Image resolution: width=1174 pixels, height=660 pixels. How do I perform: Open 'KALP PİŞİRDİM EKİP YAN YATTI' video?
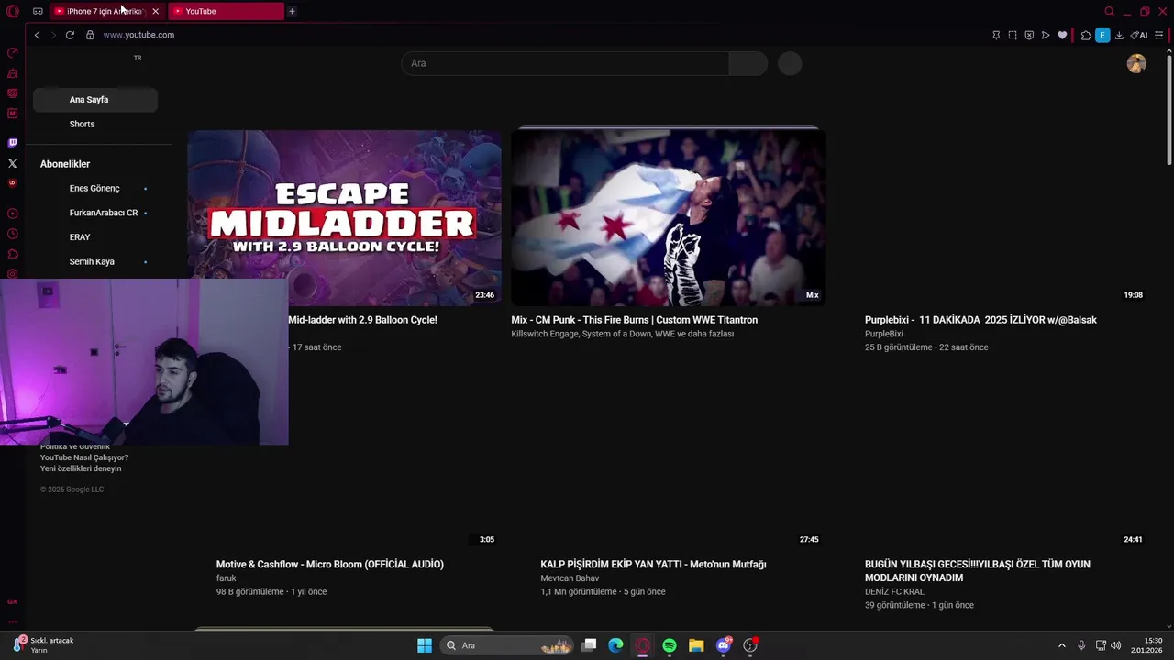click(x=653, y=565)
